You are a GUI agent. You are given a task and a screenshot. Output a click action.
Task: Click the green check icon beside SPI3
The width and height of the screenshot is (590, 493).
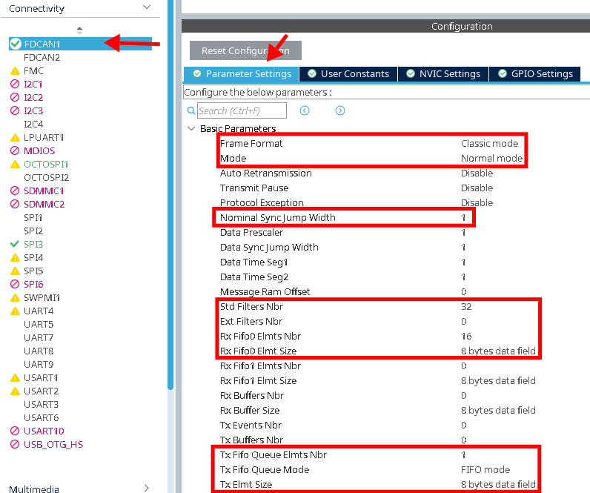15,244
